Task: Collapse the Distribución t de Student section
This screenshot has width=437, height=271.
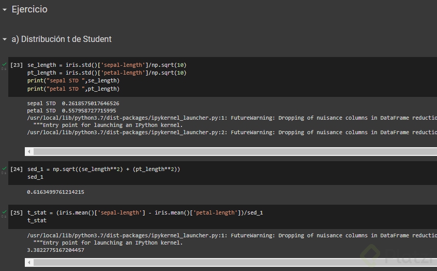Action: (x=5, y=39)
